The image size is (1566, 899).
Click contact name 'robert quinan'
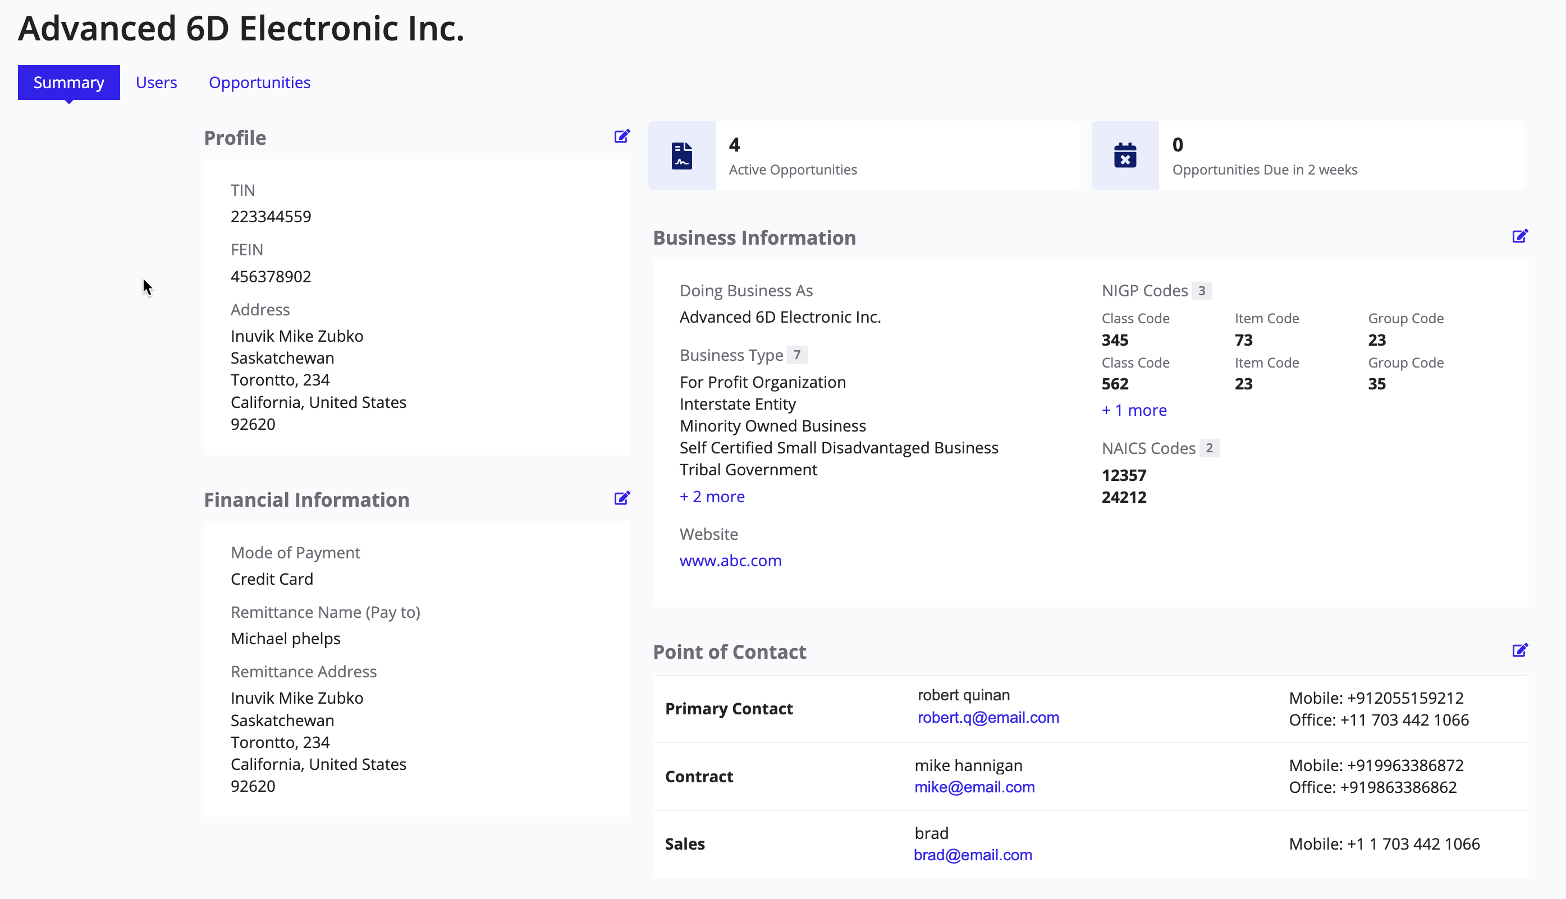[x=963, y=695]
